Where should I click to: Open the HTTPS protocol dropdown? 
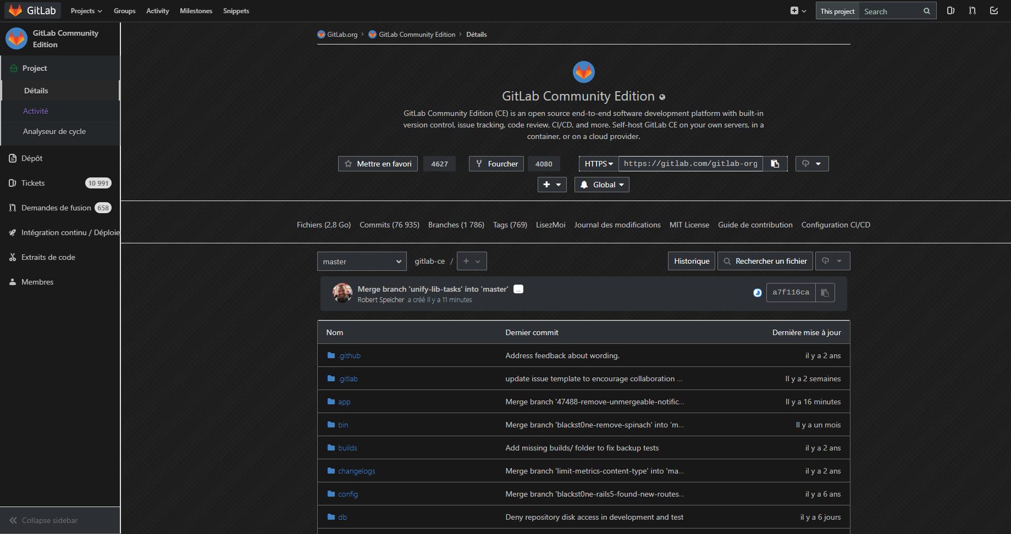(598, 163)
